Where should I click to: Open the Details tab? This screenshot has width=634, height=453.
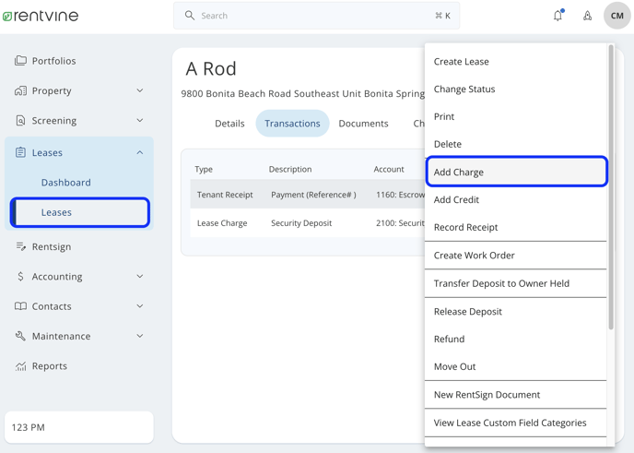pos(229,124)
